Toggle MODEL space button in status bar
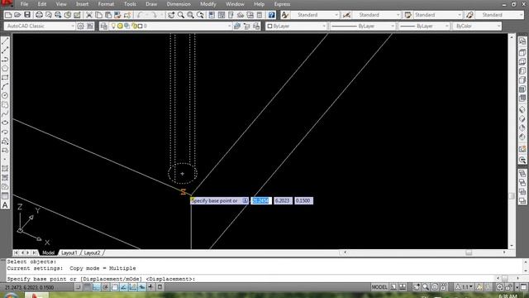Viewport: 529px width, 298px height. 379,287
